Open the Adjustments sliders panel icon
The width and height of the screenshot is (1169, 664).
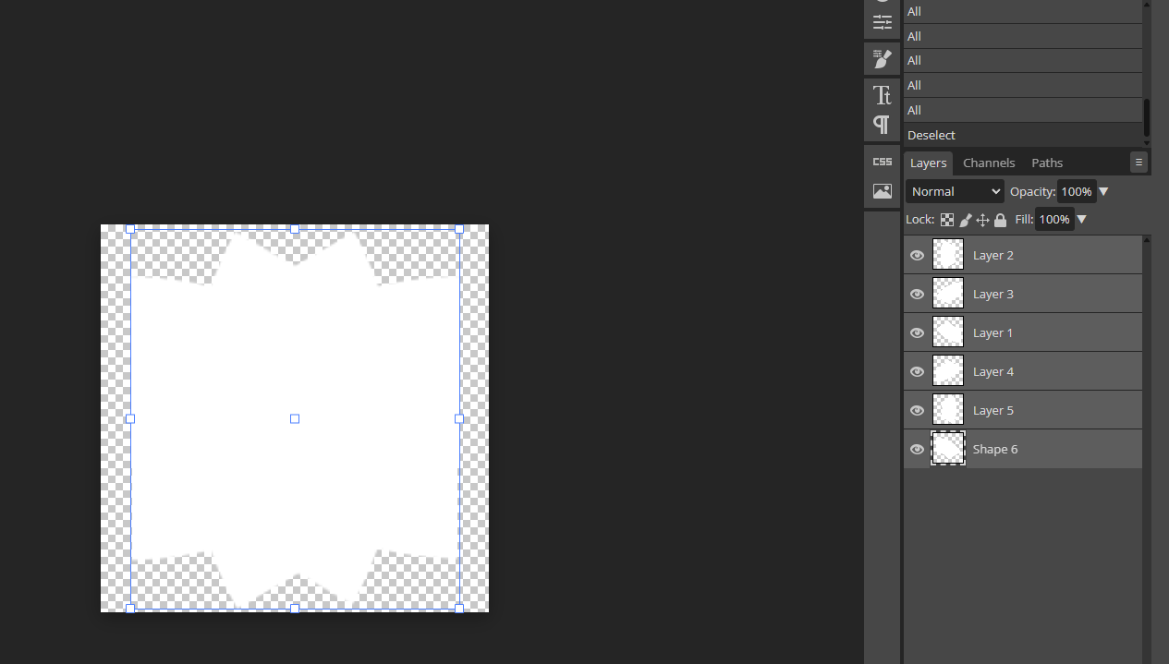coord(883,23)
